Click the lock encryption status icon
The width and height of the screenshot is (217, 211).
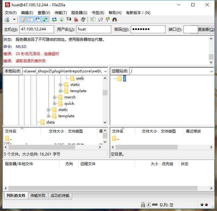[143, 205]
